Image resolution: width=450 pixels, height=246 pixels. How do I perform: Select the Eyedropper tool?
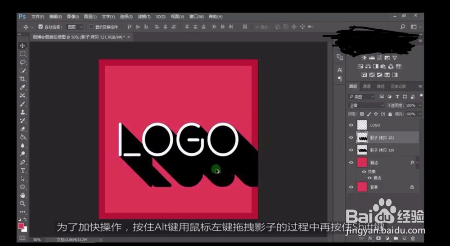pyautogui.click(x=22, y=87)
